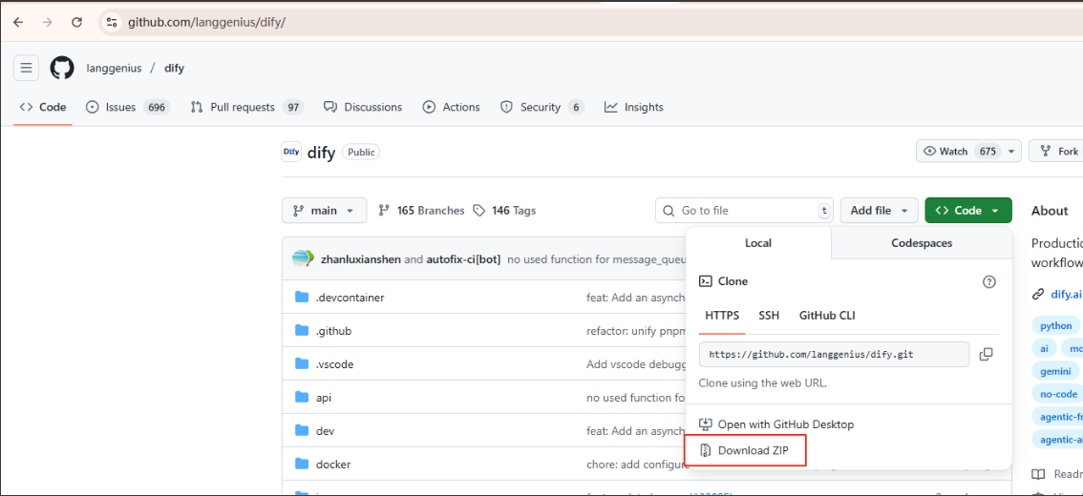Open the dev folder name
The image size is (1083, 496).
(x=326, y=430)
